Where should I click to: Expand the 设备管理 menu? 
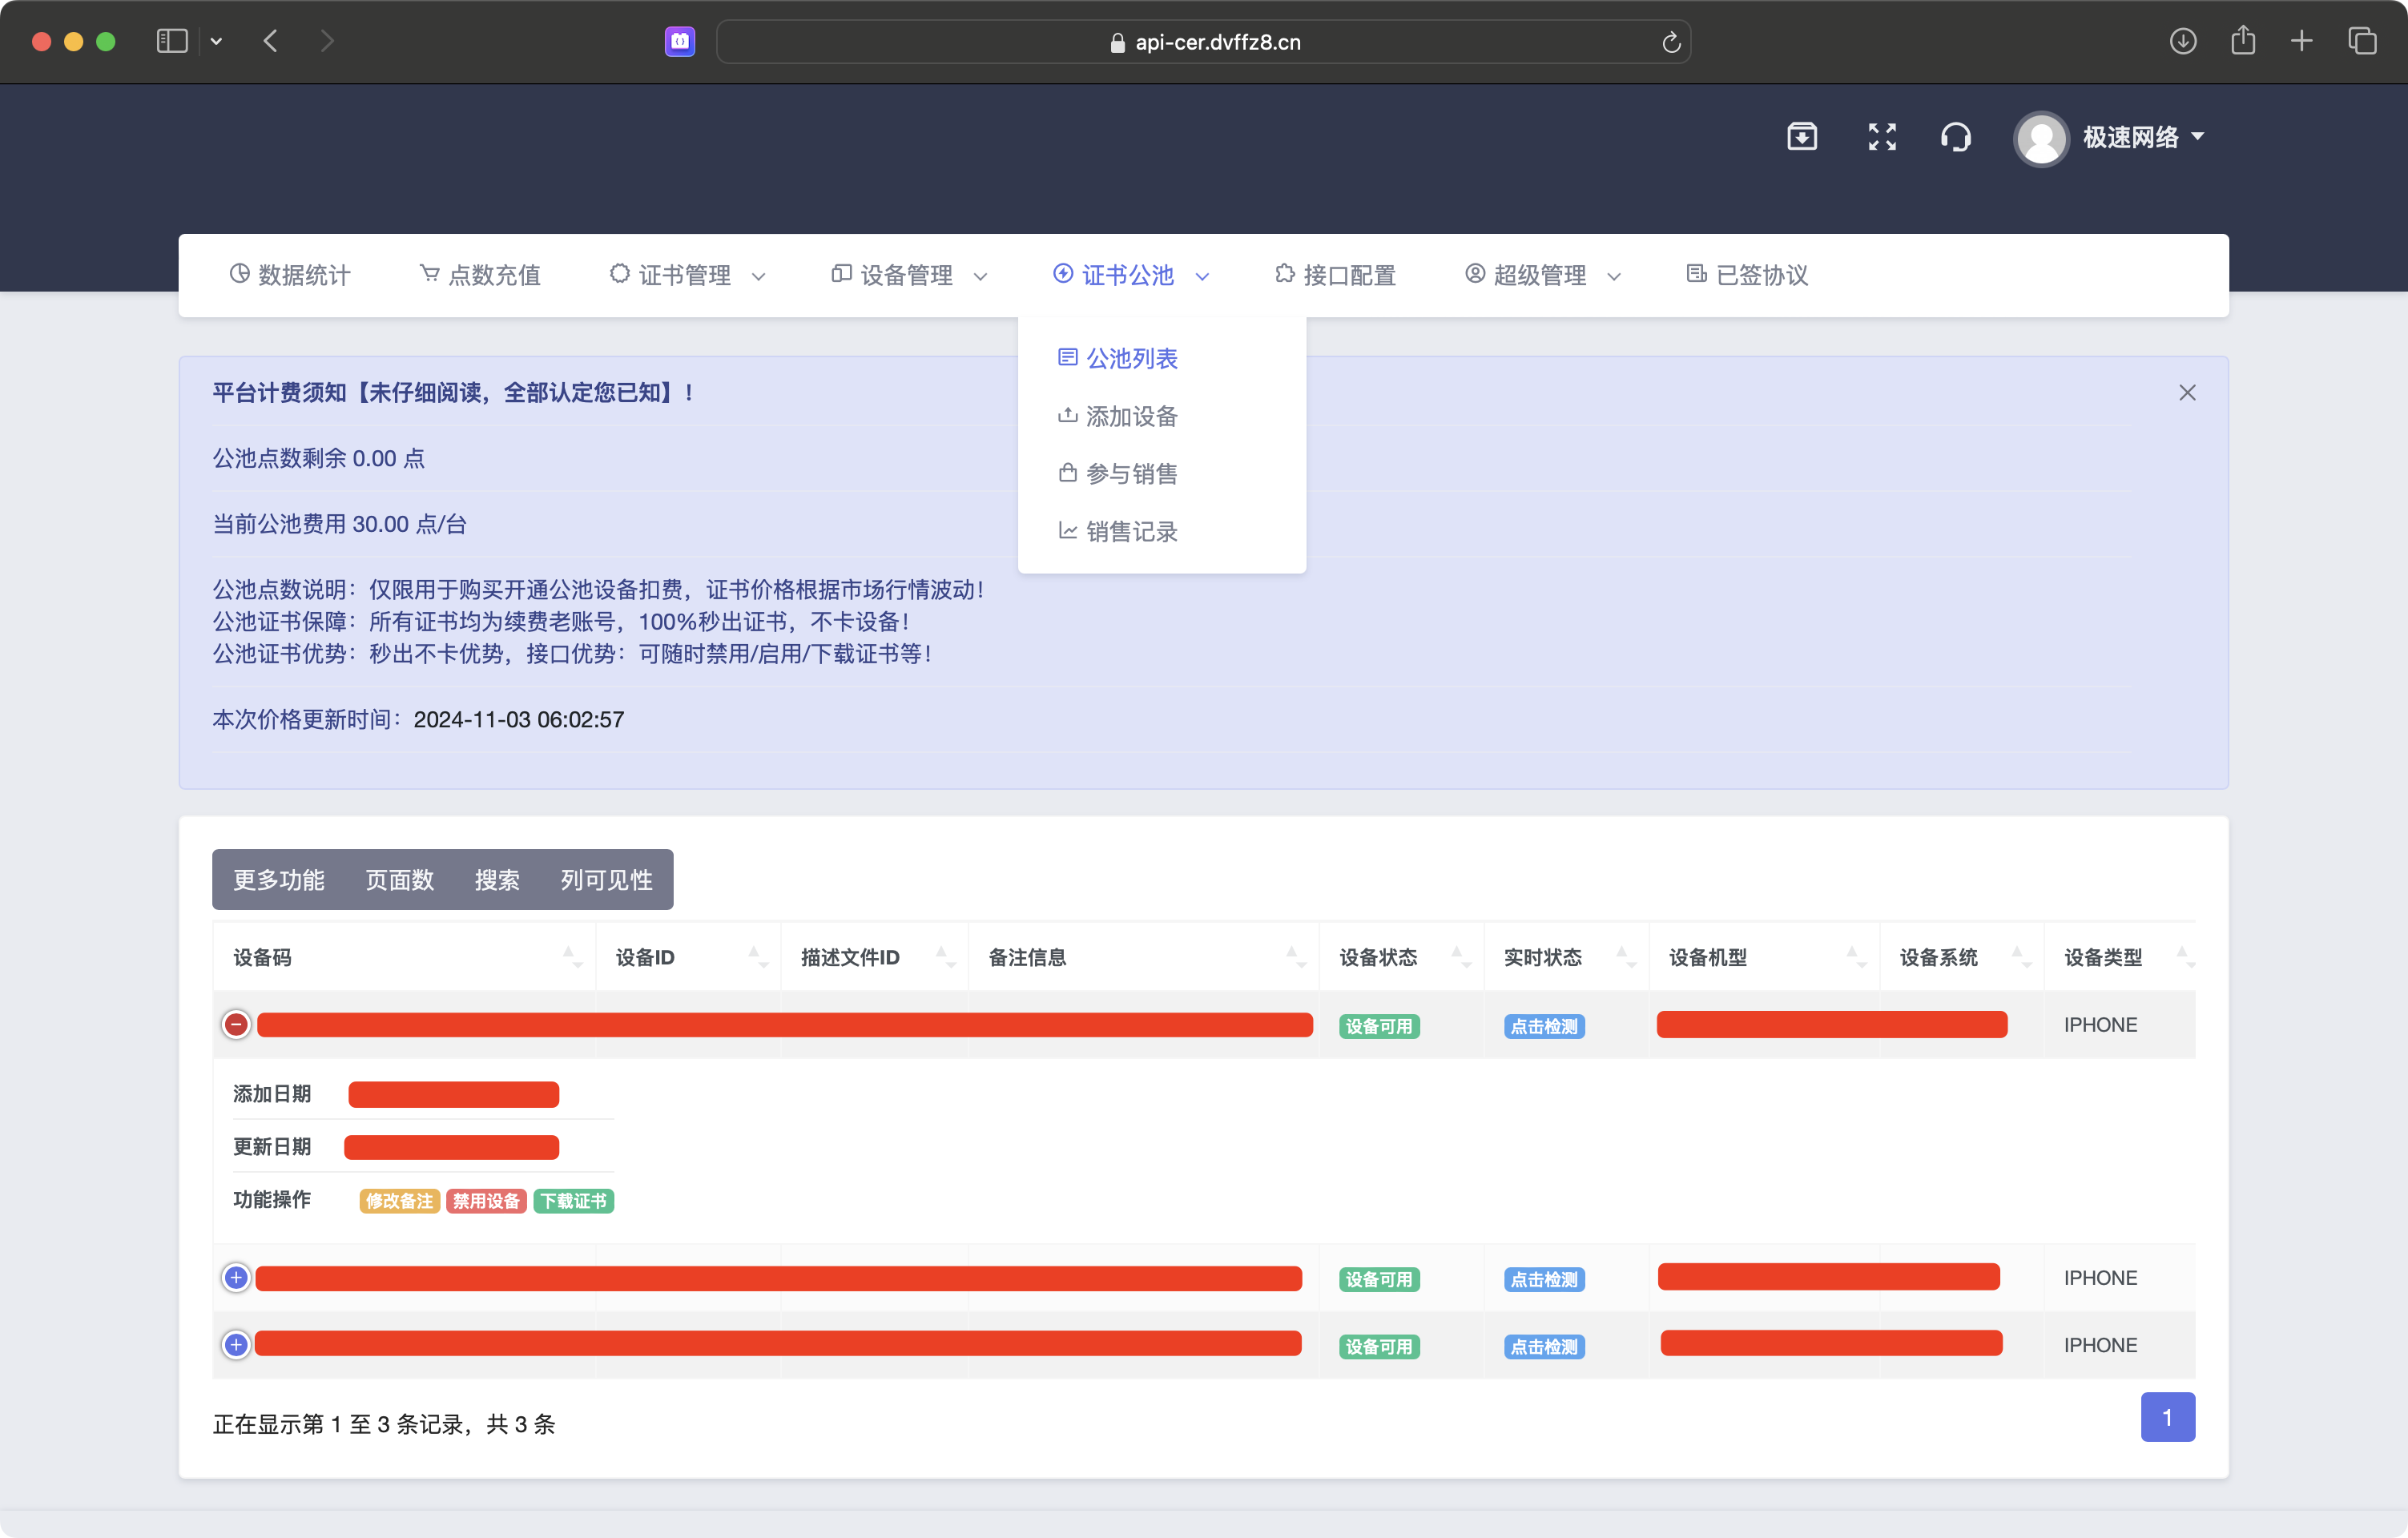click(x=910, y=275)
